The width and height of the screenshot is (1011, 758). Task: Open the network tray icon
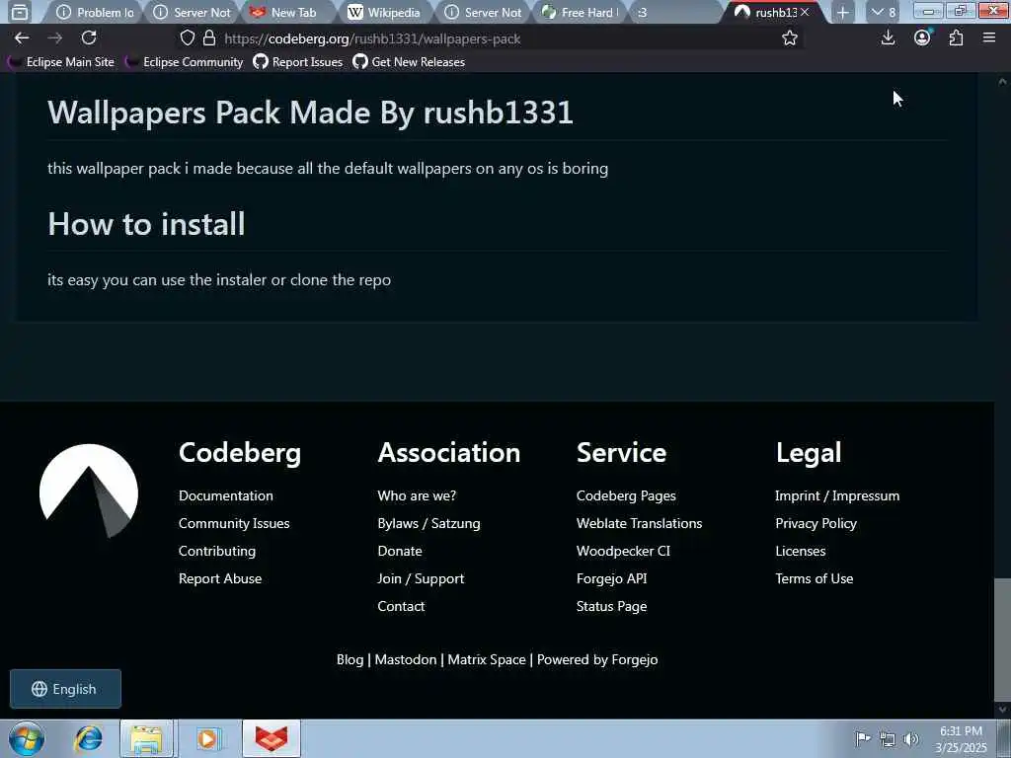(x=888, y=738)
